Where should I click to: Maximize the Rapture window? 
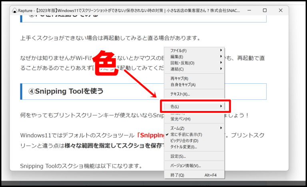click(x=265, y=10)
